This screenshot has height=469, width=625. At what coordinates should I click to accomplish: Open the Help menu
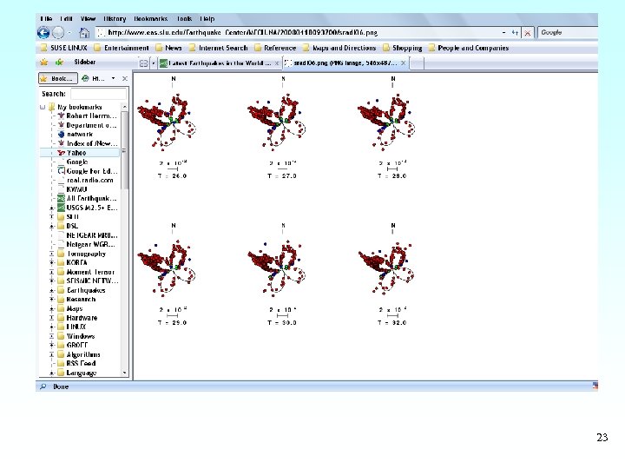(207, 19)
